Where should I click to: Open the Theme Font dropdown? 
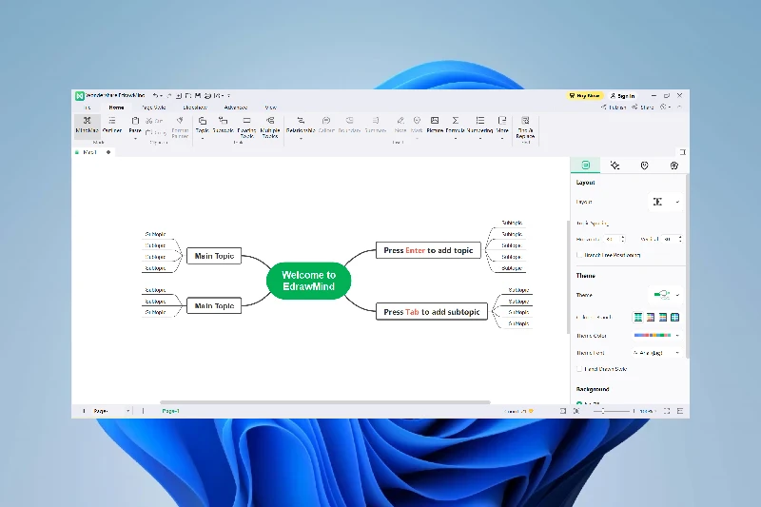[x=657, y=352]
